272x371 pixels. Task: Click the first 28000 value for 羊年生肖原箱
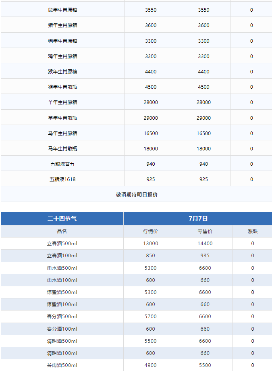coord(151,102)
